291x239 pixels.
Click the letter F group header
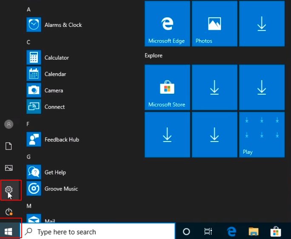(28, 124)
